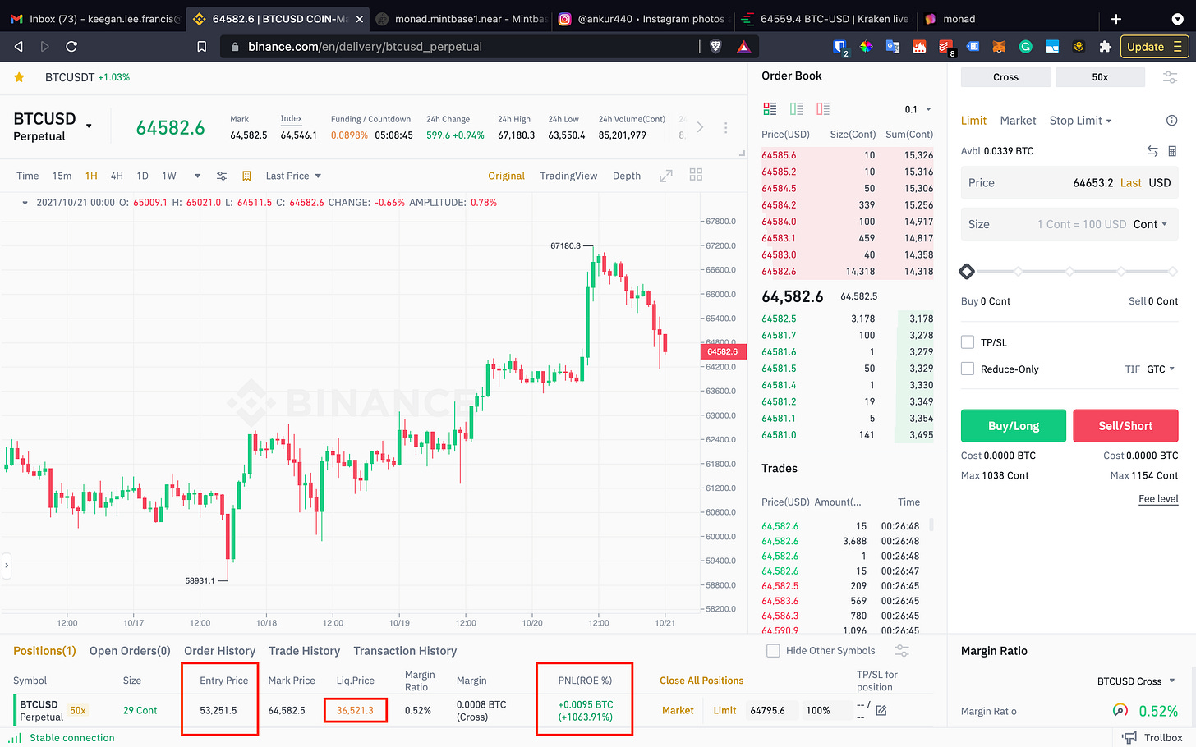Open trading preferences settings icon
The width and height of the screenshot is (1196, 747).
(x=1171, y=77)
